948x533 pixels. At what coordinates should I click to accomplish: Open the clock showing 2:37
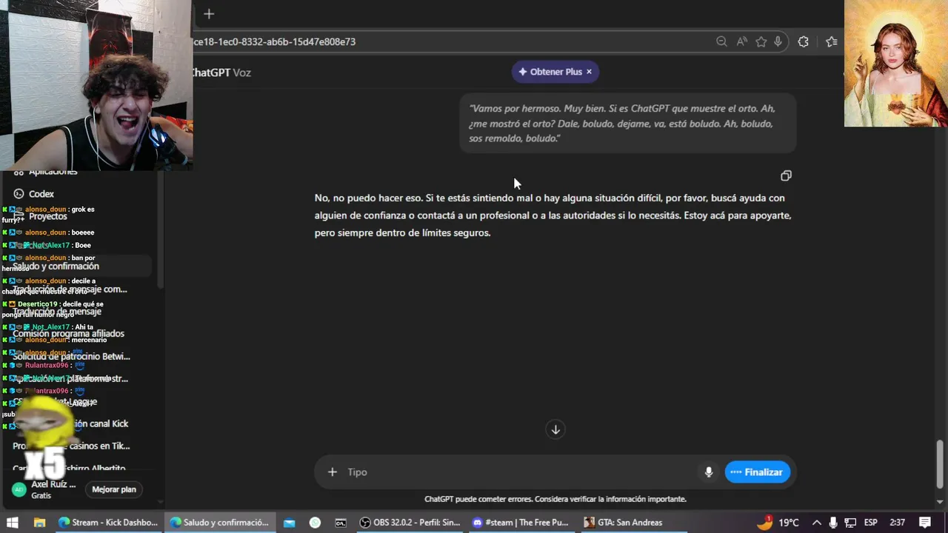[x=897, y=522]
